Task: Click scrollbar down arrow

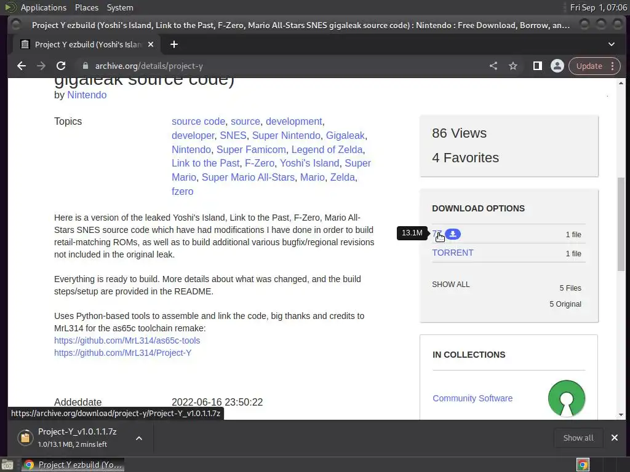Action: click(x=621, y=415)
